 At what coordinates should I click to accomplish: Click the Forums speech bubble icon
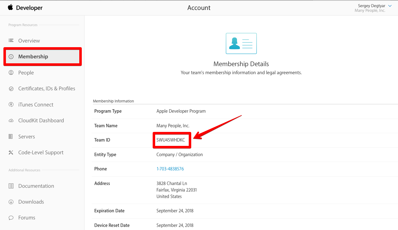[11, 218]
